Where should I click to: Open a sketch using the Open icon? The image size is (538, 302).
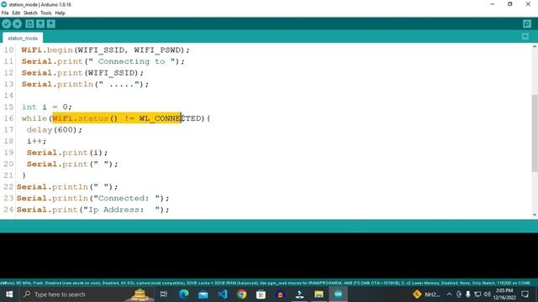coord(40,24)
